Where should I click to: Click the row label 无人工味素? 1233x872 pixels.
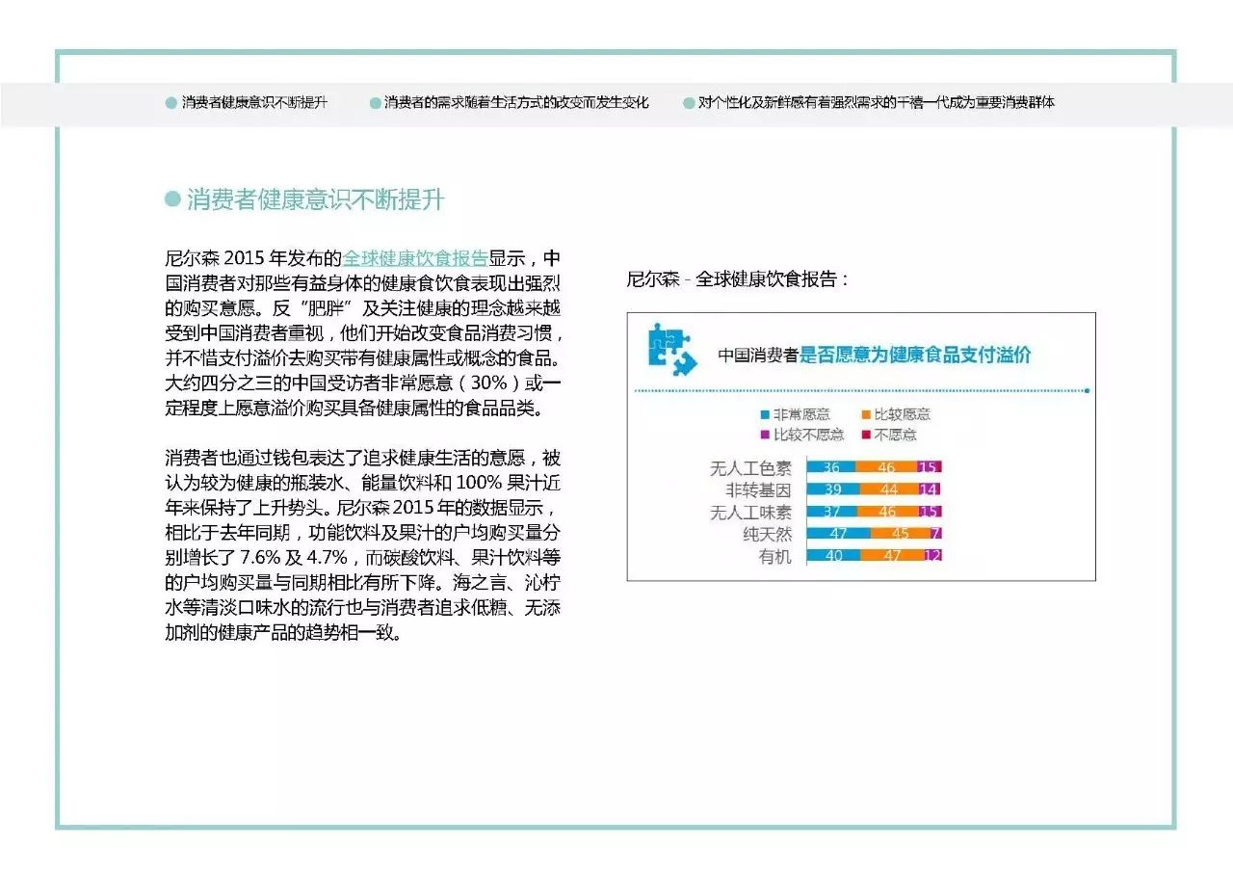coord(750,513)
